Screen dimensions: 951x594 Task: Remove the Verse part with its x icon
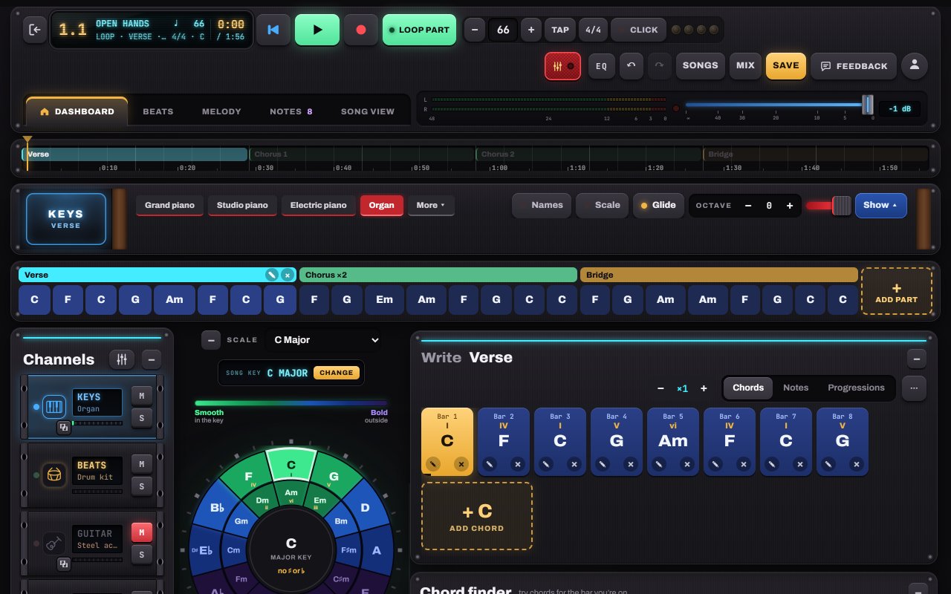pos(288,275)
